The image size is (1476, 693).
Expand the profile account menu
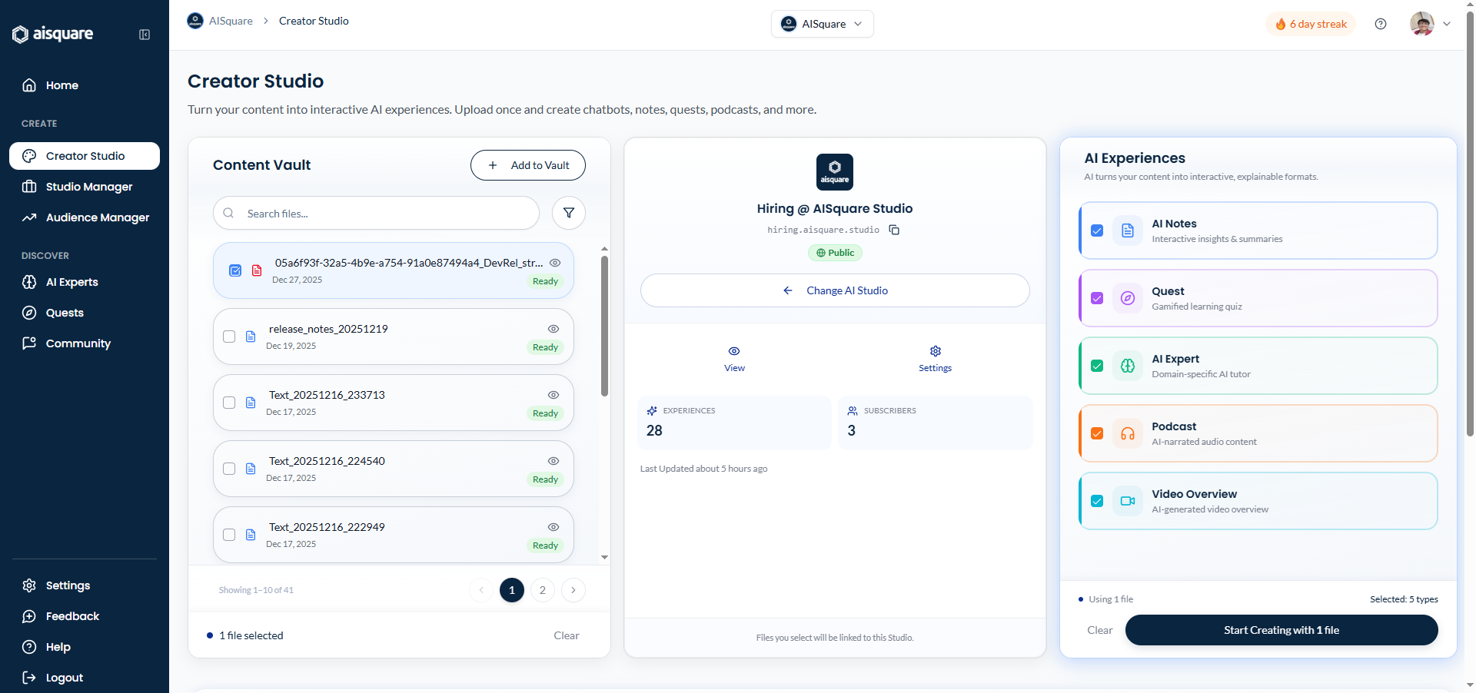tap(1431, 24)
